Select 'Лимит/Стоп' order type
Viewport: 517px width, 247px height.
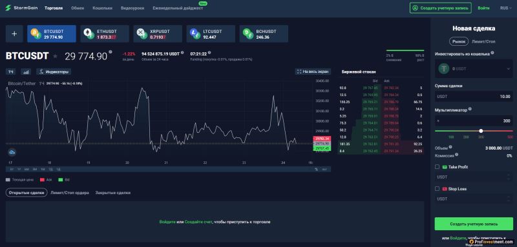click(483, 42)
